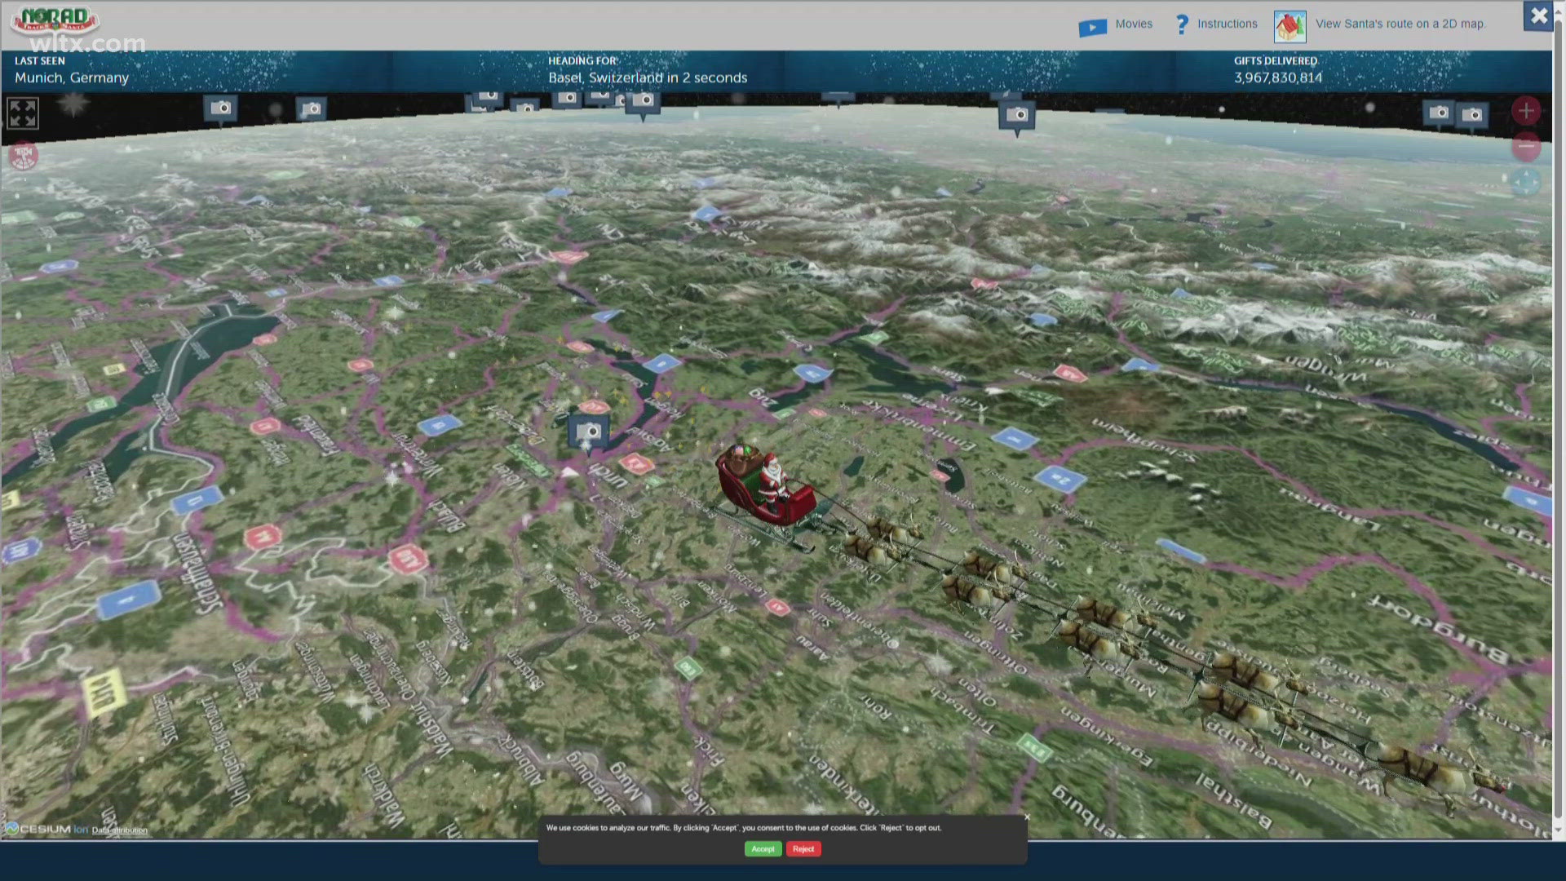Click the compass pan control
Image resolution: width=1566 pixels, height=881 pixels.
click(1527, 183)
